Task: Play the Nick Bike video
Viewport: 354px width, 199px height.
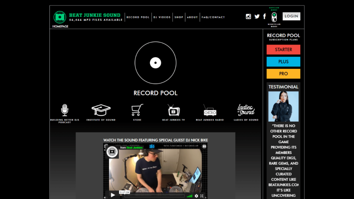Action: click(113, 195)
